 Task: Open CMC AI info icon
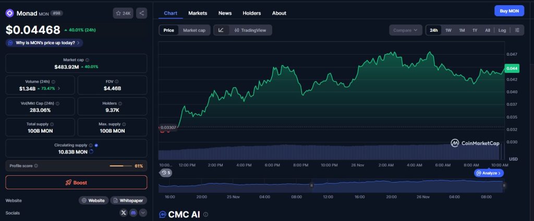205,215
